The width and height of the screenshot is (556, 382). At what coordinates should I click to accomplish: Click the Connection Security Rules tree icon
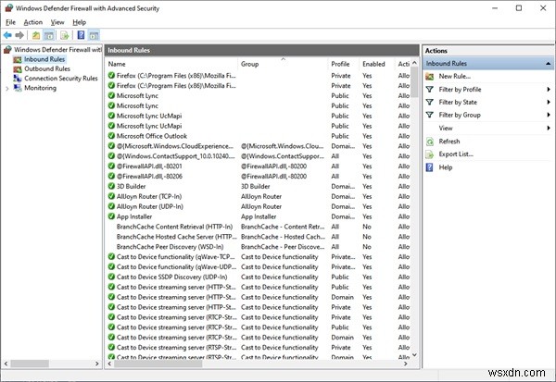click(x=18, y=79)
